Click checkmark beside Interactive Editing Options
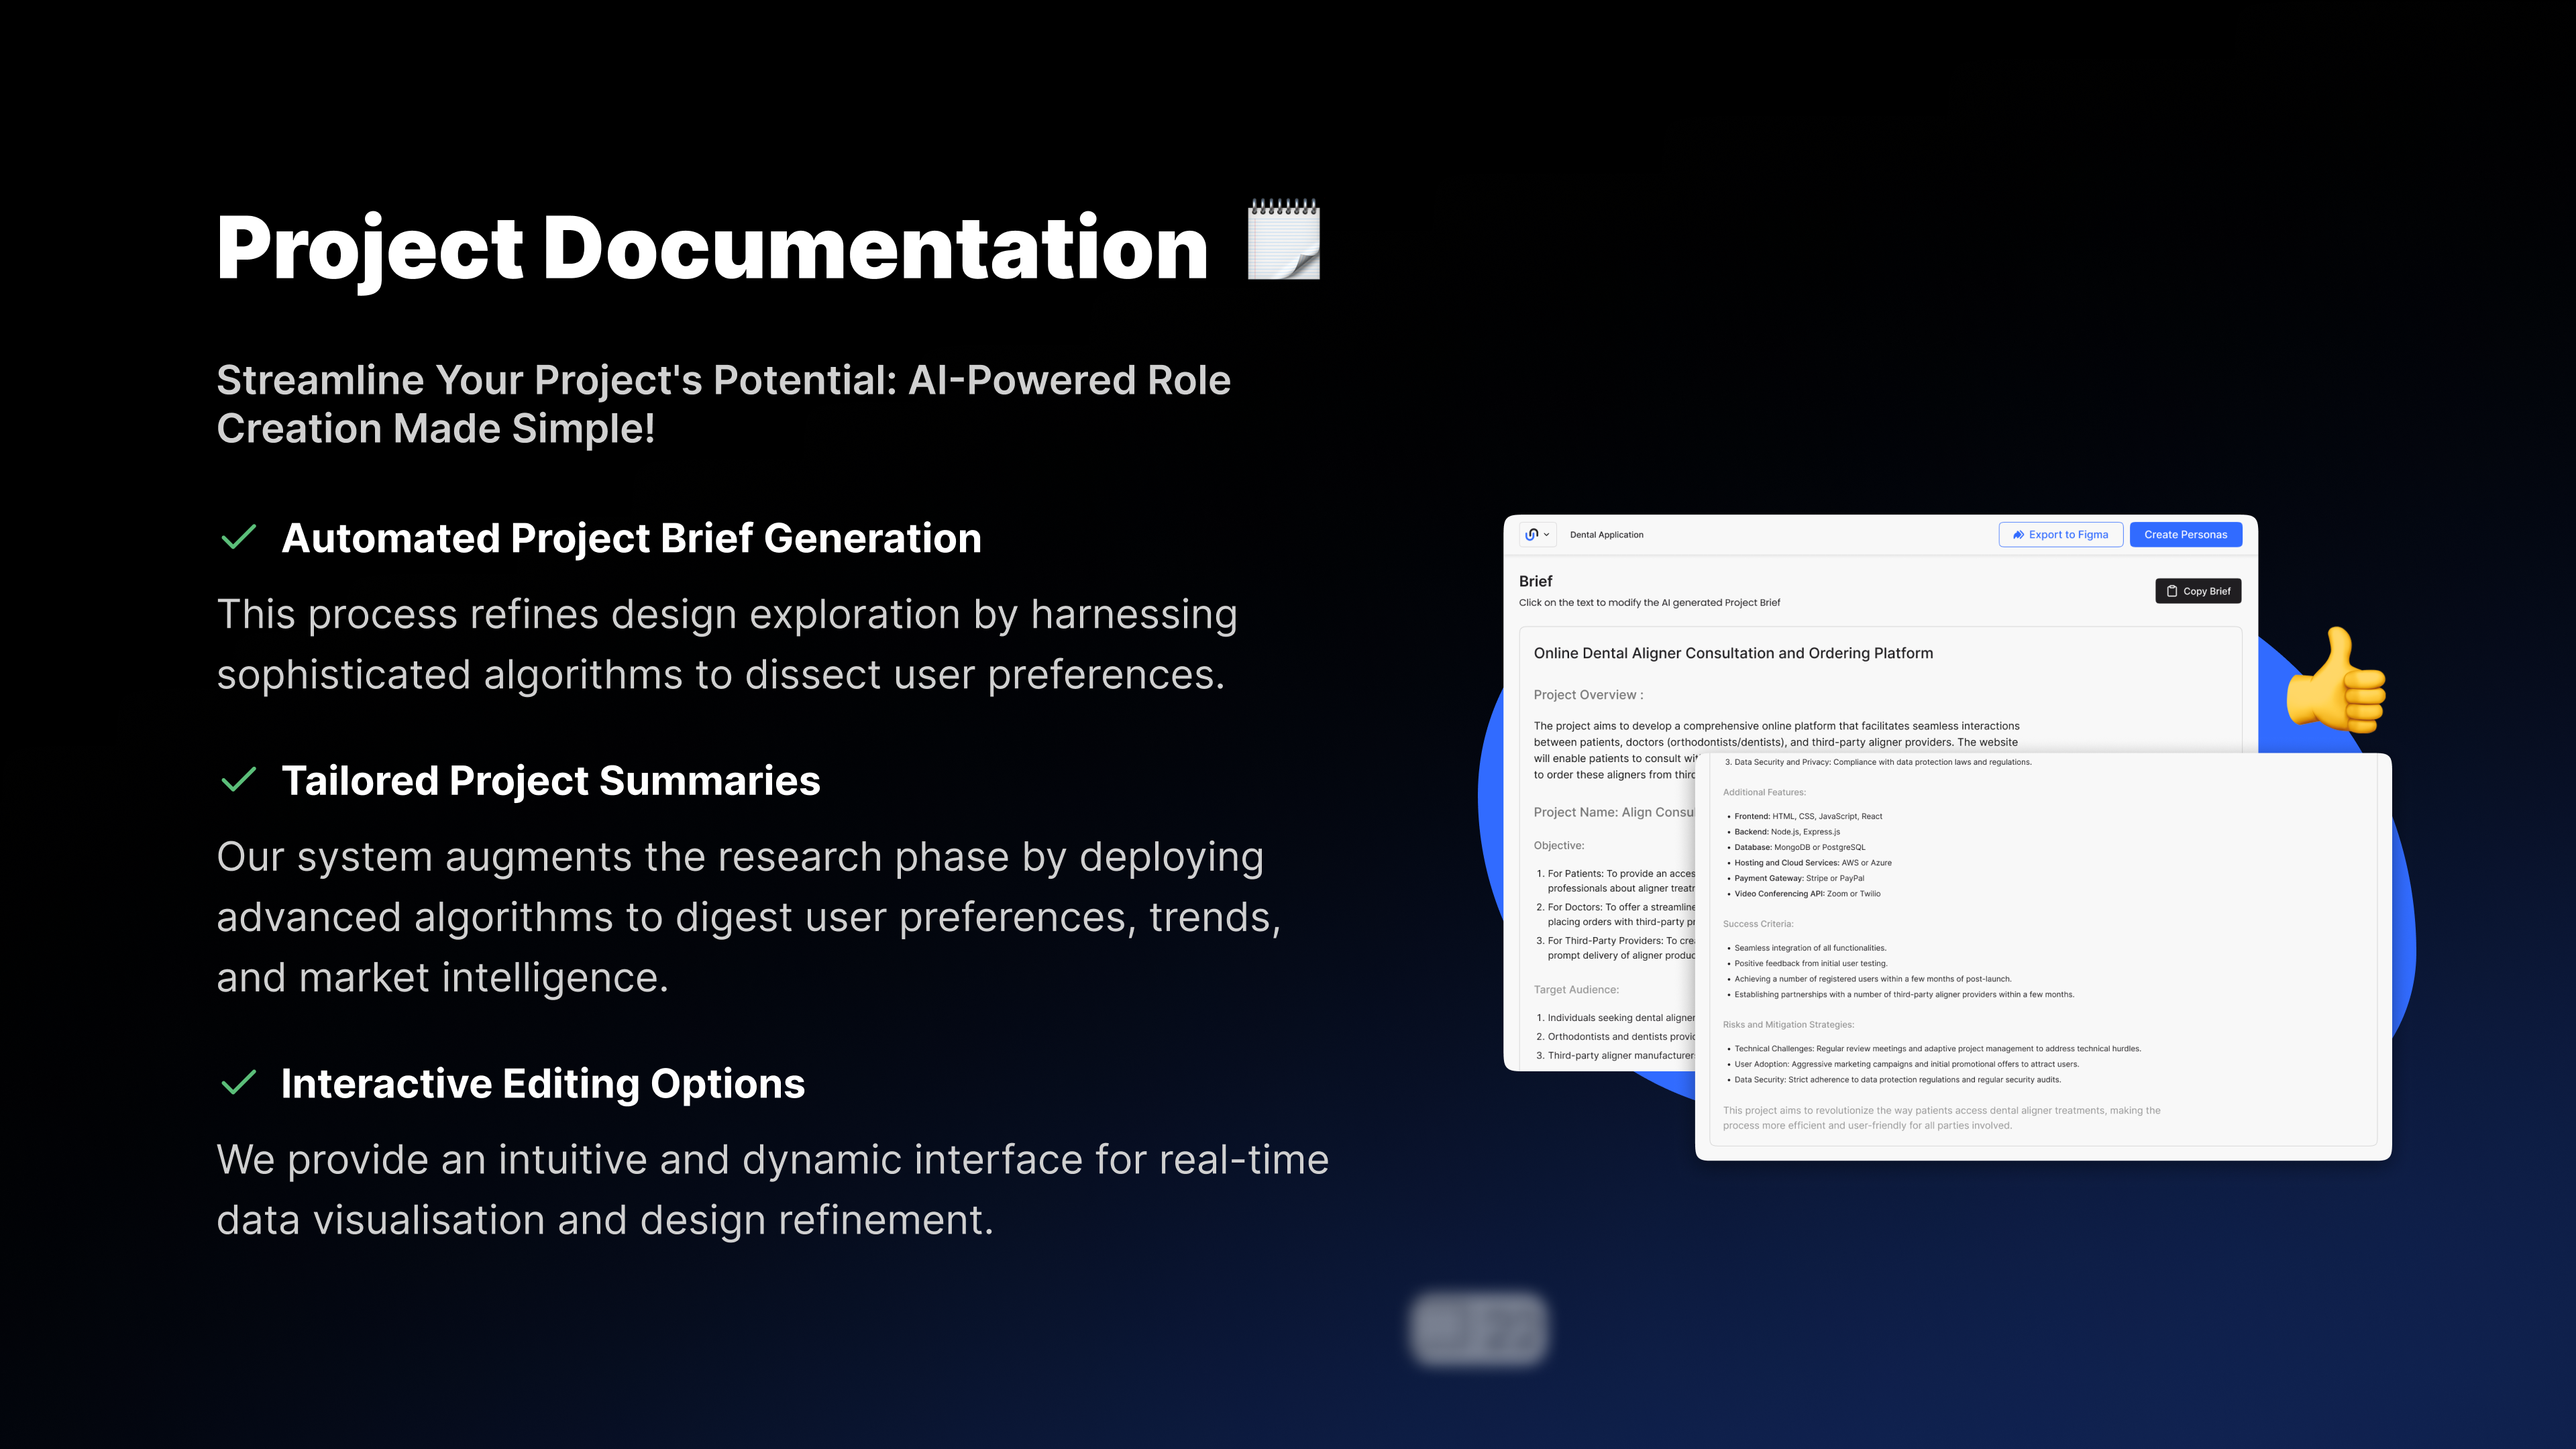 click(238, 1083)
